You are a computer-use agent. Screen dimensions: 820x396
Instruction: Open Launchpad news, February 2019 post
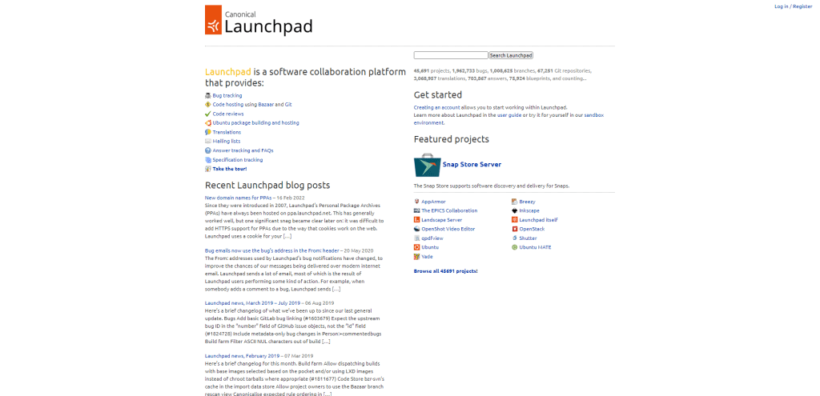[x=242, y=356]
